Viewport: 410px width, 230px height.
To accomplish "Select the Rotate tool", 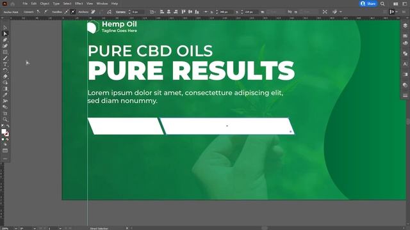I will [5, 70].
